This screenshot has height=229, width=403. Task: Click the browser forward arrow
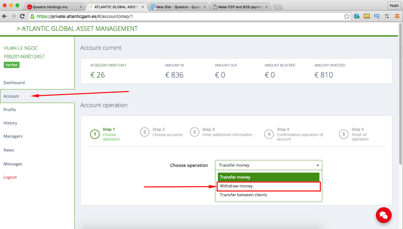click(x=14, y=16)
